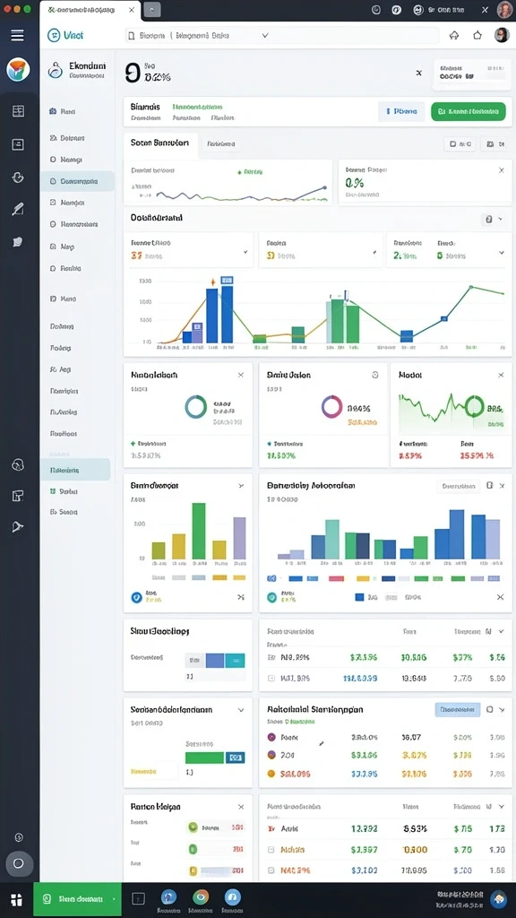
Task: Select the pen icon in dark sidebar
Action: 18,208
